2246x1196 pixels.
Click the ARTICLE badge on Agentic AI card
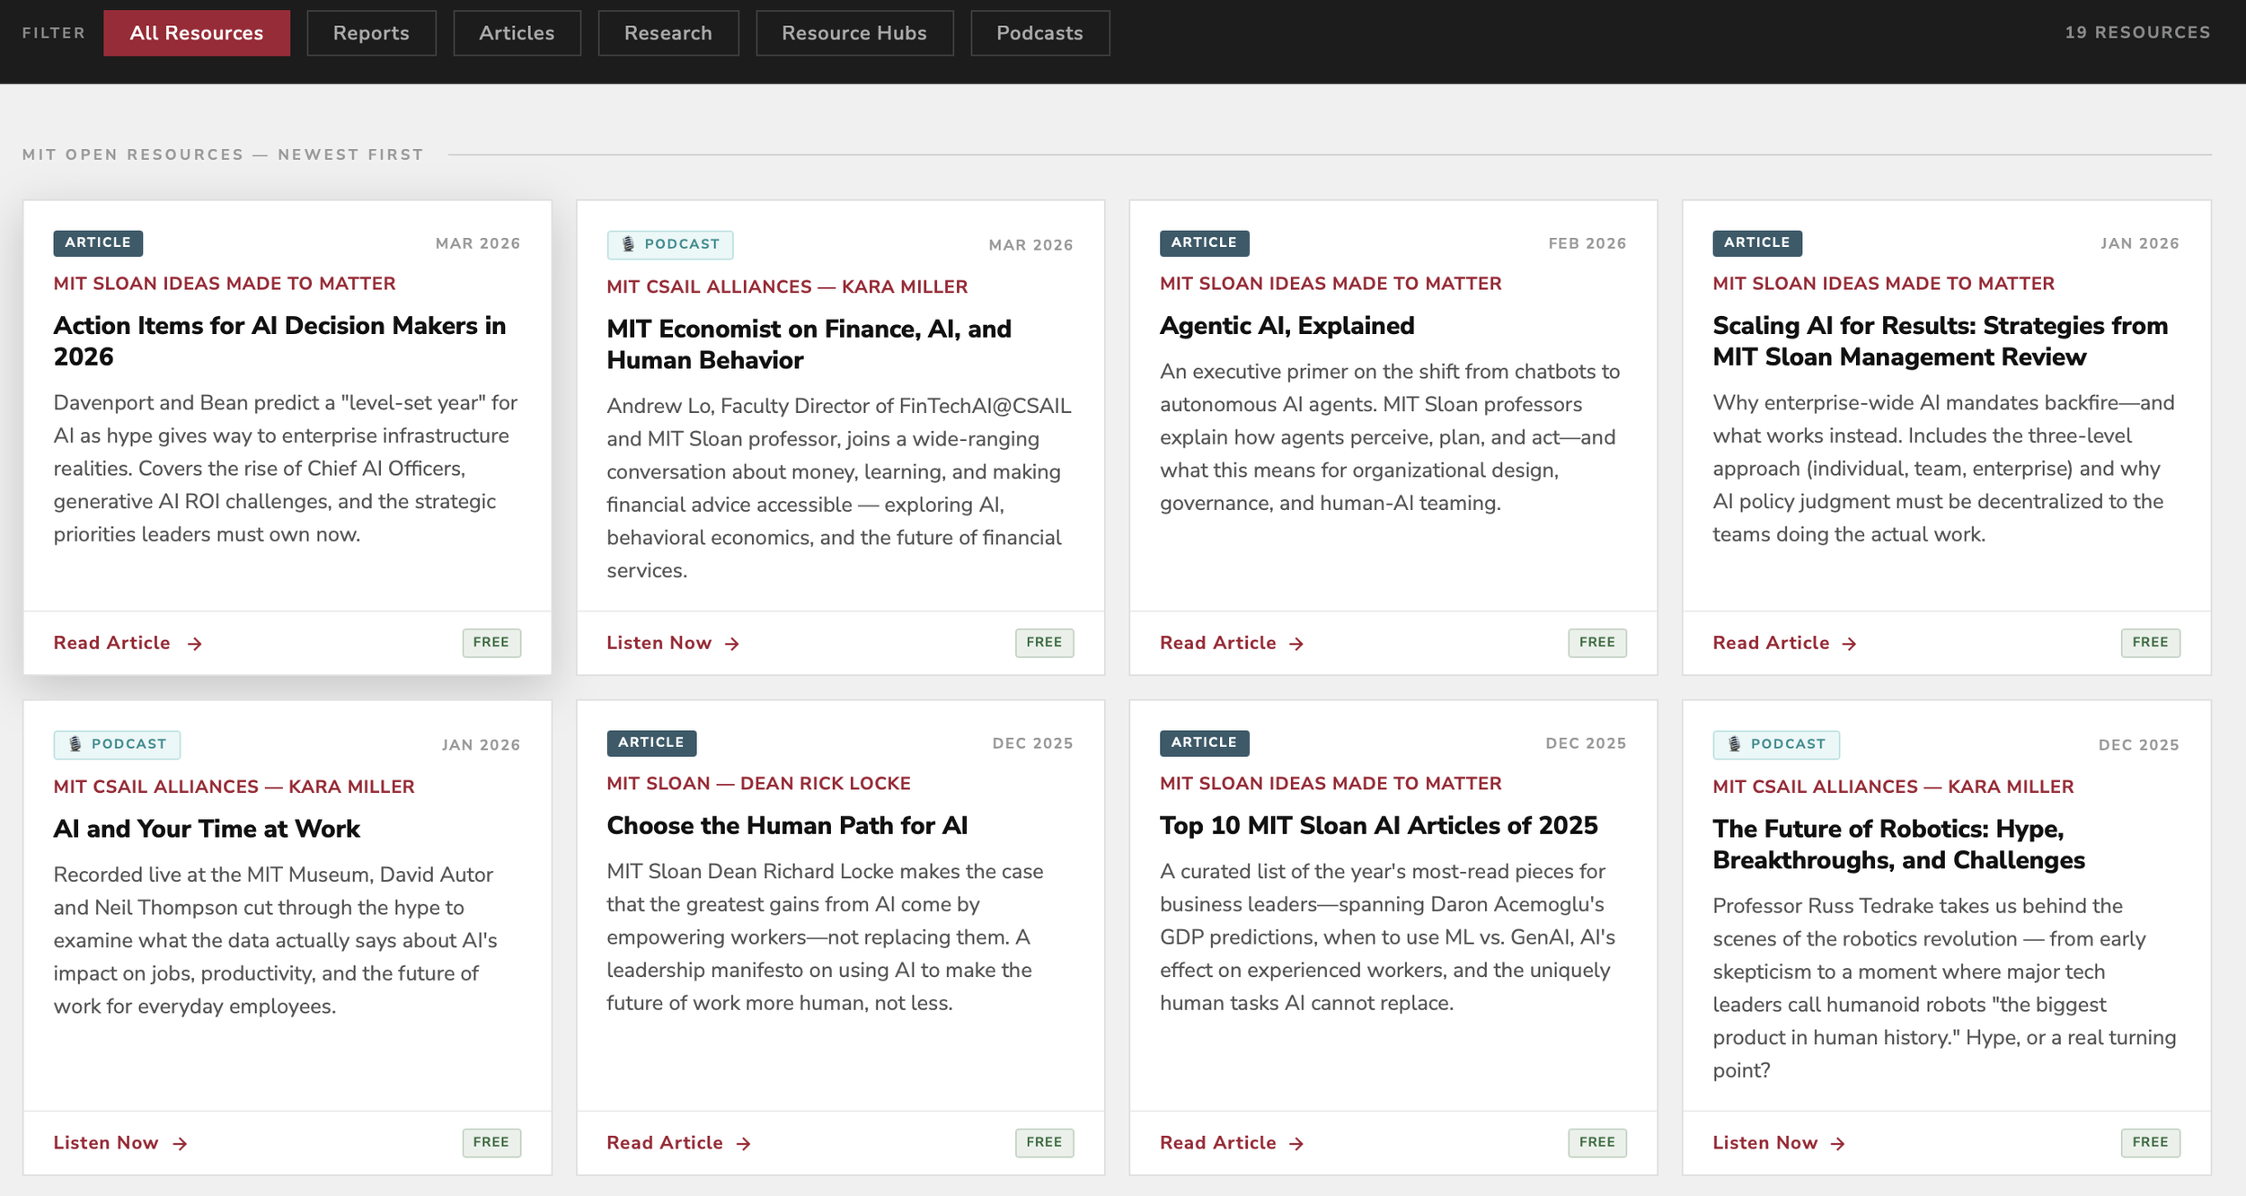coord(1204,242)
